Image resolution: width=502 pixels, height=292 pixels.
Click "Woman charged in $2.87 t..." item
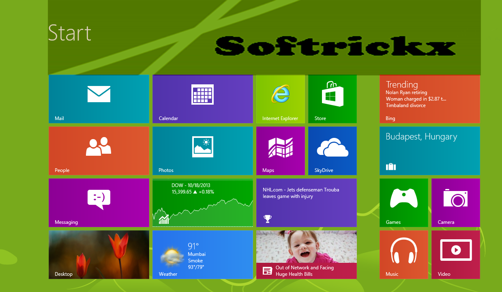click(x=416, y=99)
